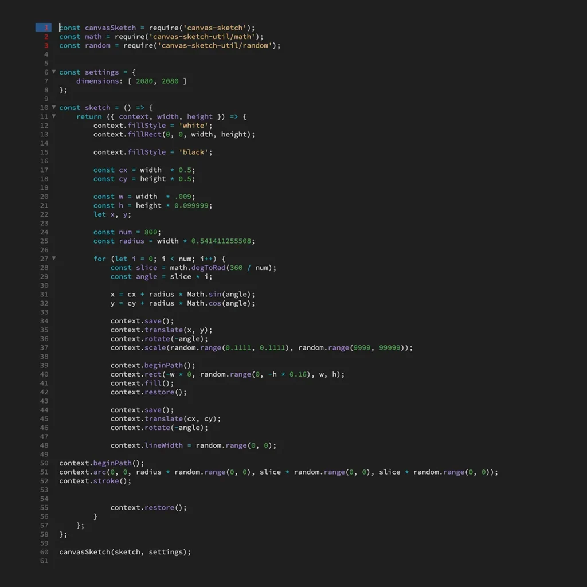
Task: Click 'scale' method on line 37
Action: point(155,348)
